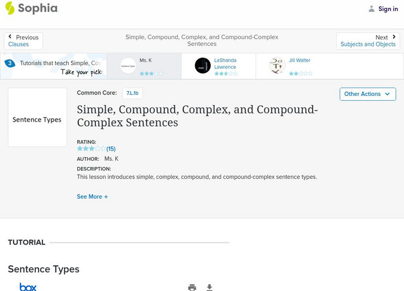Select LaShanda Lawrence's tutorial tab
404x291 pixels.
[218, 66]
